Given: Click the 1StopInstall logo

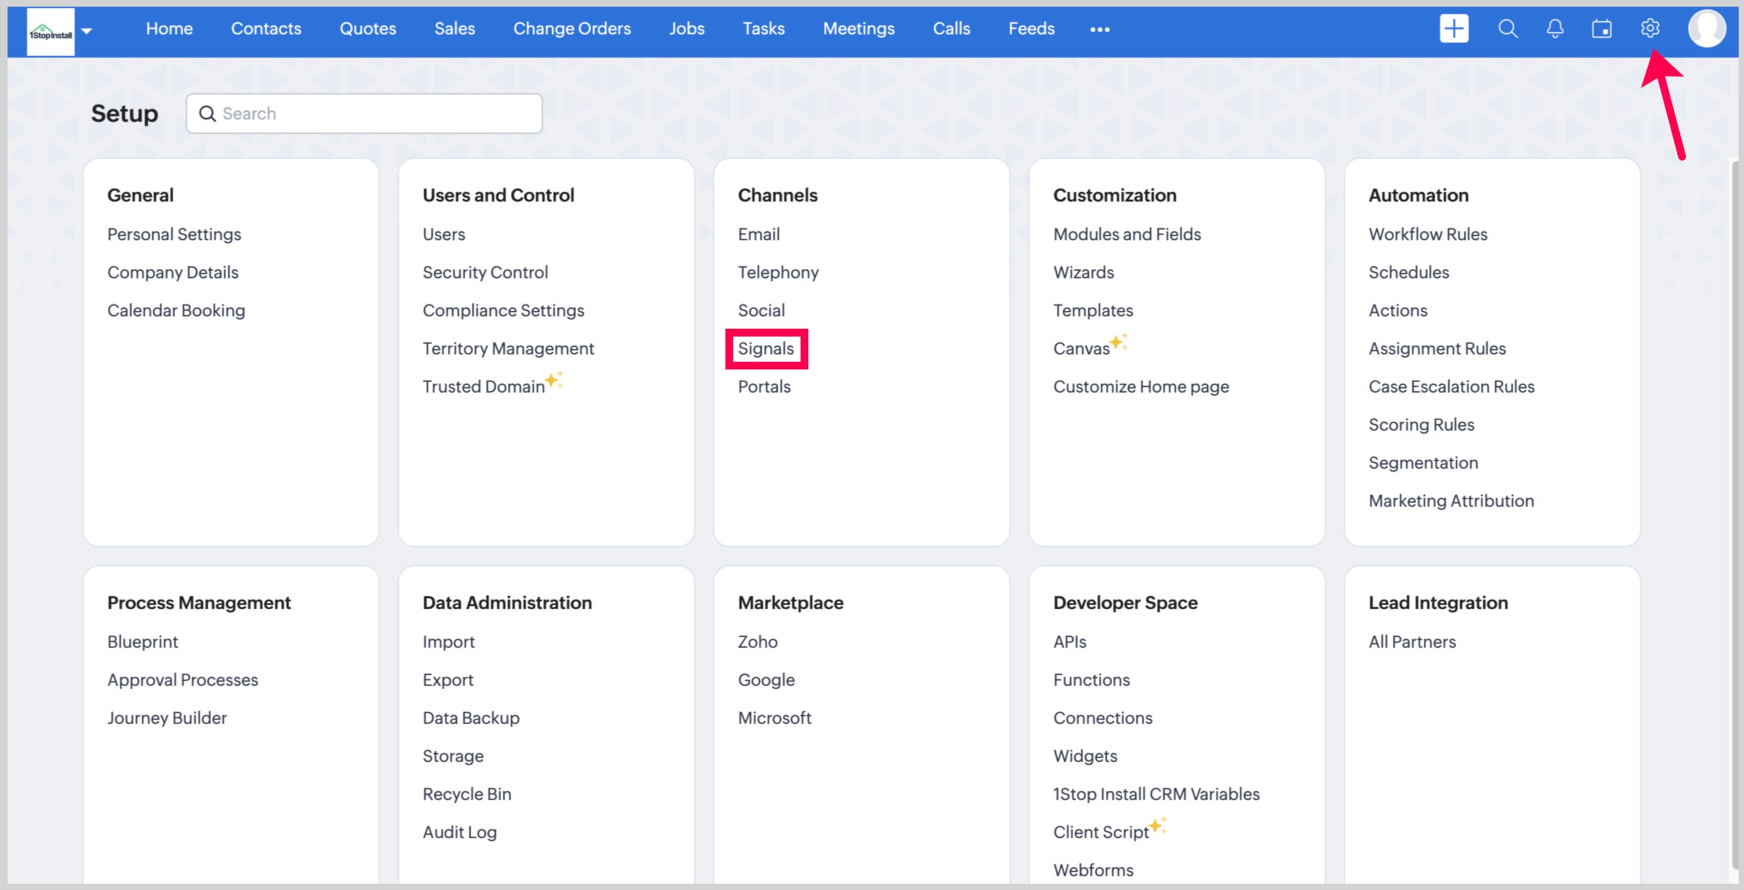Looking at the screenshot, I should pos(51,31).
